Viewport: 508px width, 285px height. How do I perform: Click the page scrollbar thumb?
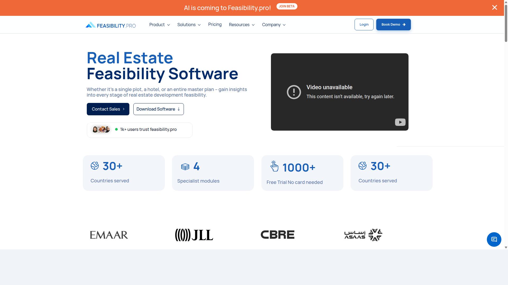pos(506,24)
